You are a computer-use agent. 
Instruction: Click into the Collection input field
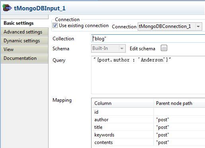pos(148,39)
